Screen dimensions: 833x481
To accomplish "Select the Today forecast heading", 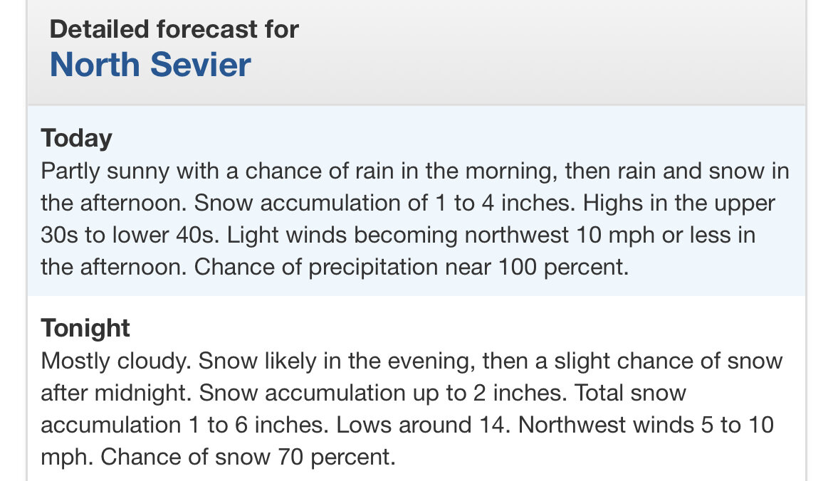I will click(x=76, y=139).
